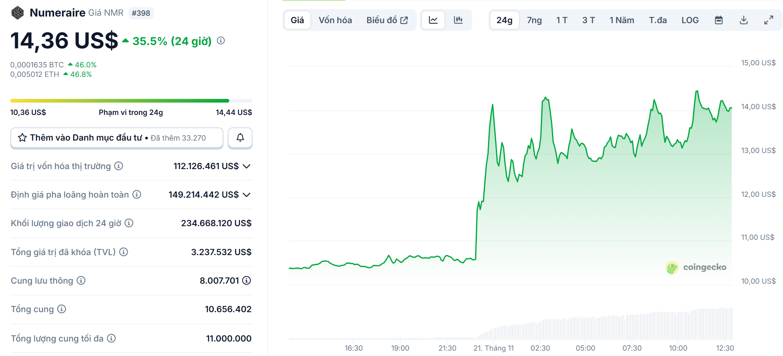
Task: Click the 0,005012 ETH price text
Action: (x=35, y=74)
